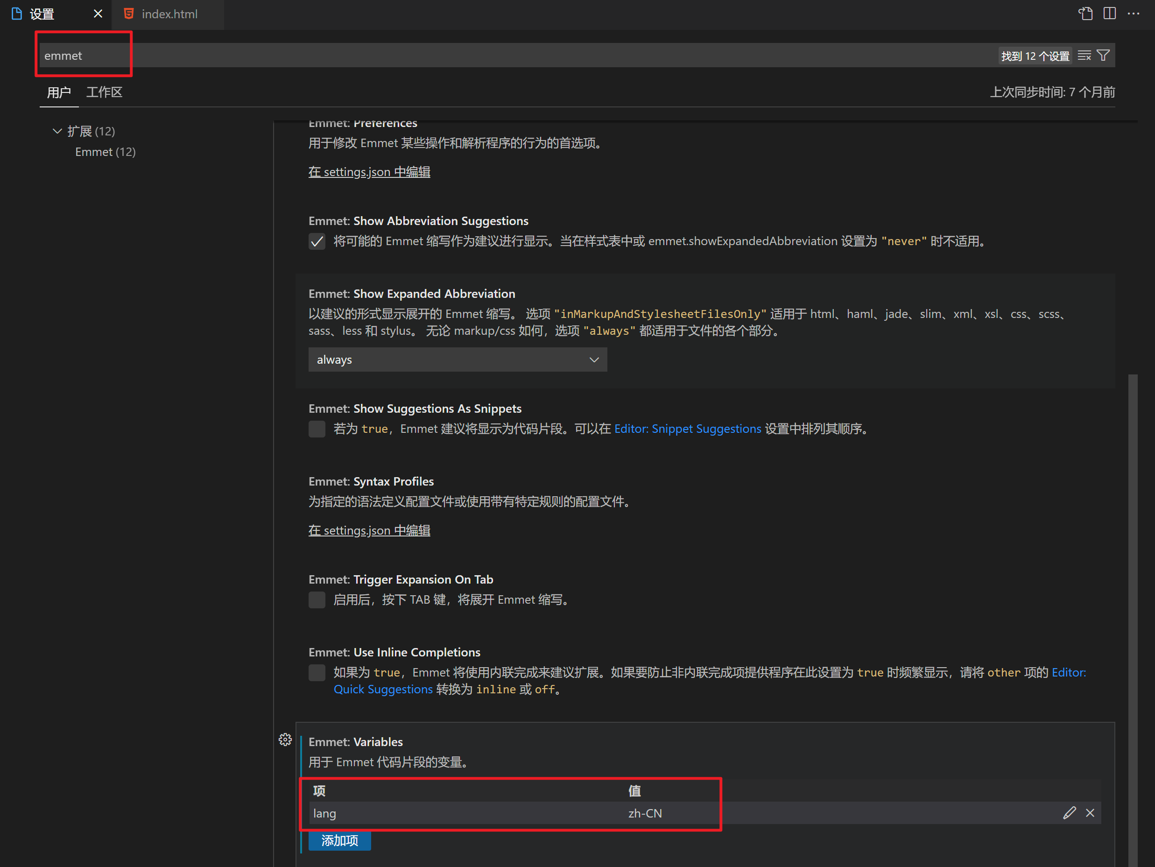The image size is (1155, 867).
Task: Edit Syntax Profiles in settings.json link
Action: pyautogui.click(x=369, y=531)
